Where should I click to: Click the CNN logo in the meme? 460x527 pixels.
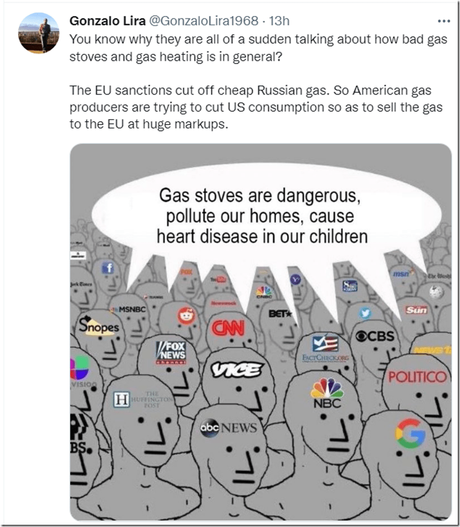click(x=228, y=328)
